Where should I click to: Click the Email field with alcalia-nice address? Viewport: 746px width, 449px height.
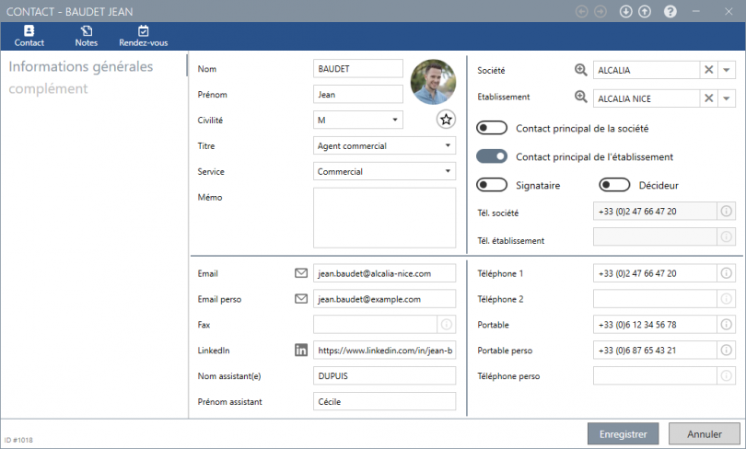point(384,272)
